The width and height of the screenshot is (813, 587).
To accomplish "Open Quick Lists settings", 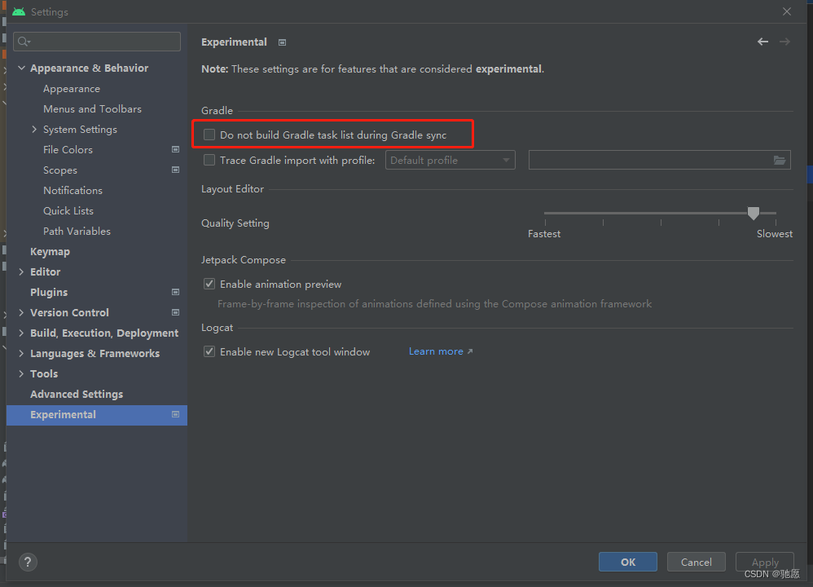I will click(x=68, y=210).
